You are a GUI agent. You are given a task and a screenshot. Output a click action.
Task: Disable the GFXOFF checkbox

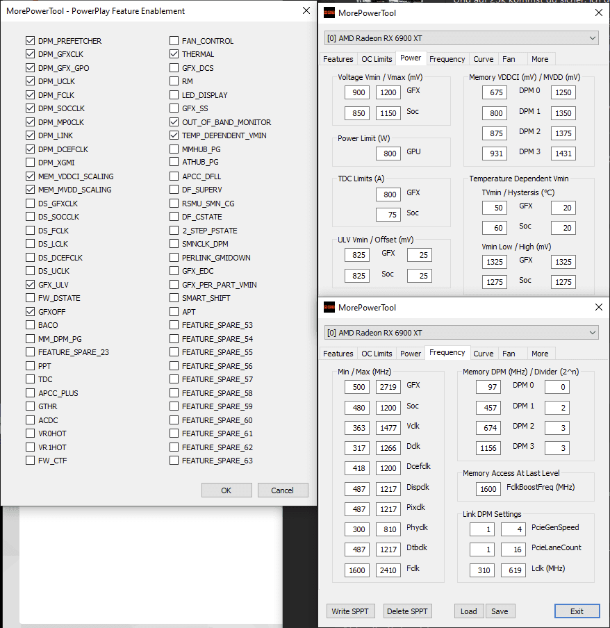point(30,311)
